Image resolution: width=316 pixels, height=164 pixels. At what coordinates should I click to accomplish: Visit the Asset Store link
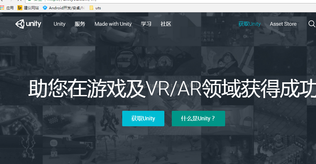283,24
